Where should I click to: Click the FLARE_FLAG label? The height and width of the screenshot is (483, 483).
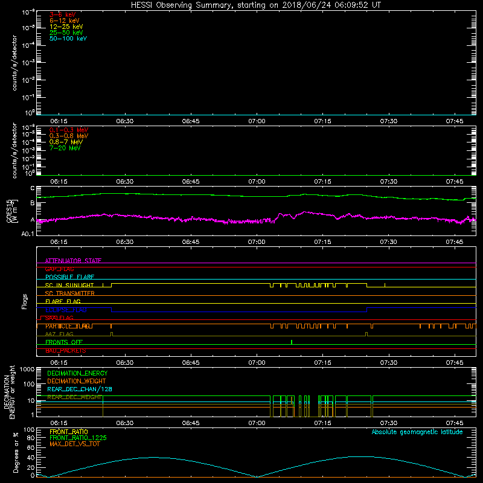click(63, 301)
